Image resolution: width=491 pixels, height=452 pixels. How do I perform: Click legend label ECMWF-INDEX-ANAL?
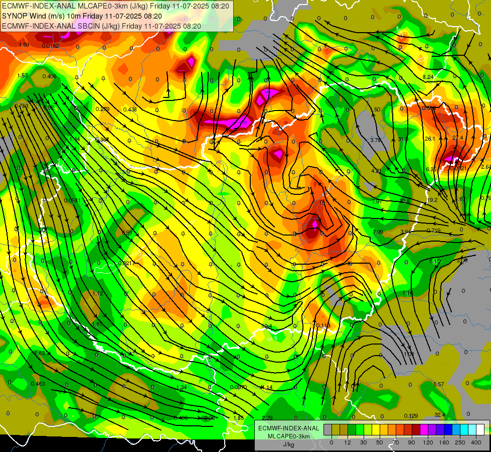288,428
